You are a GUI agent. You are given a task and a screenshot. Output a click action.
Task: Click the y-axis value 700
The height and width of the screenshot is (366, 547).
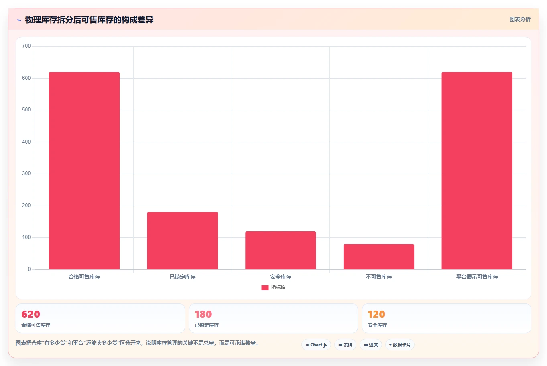point(26,46)
